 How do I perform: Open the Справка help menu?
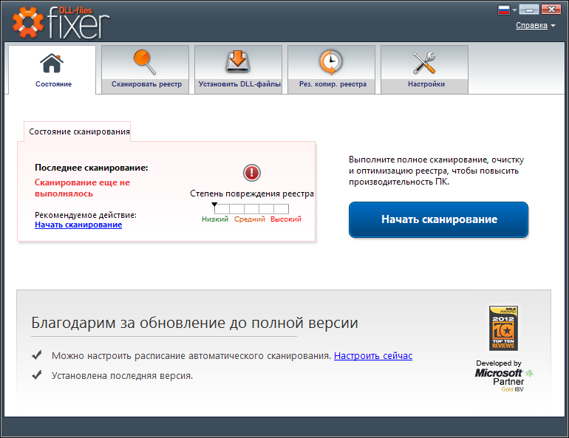pos(531,25)
